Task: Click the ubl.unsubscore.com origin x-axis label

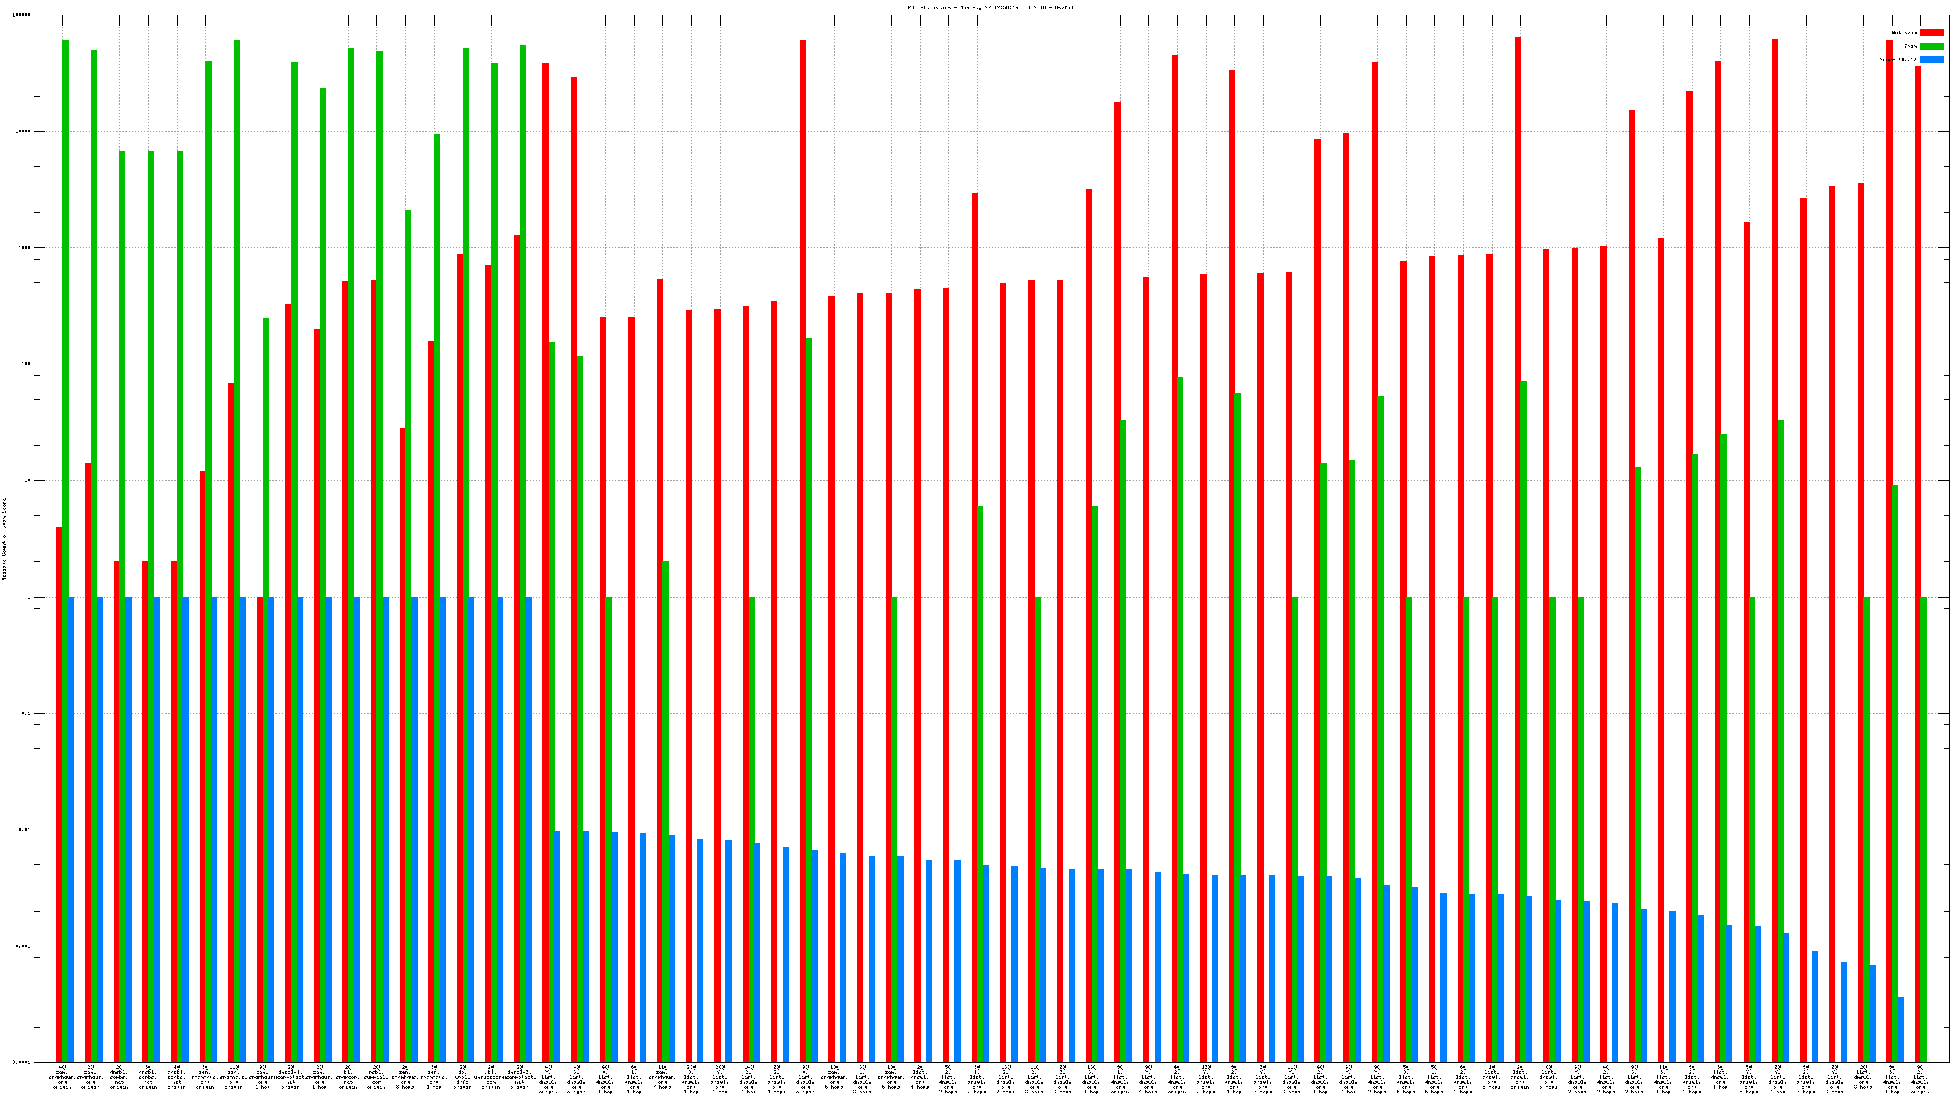Action: pyautogui.click(x=490, y=1077)
